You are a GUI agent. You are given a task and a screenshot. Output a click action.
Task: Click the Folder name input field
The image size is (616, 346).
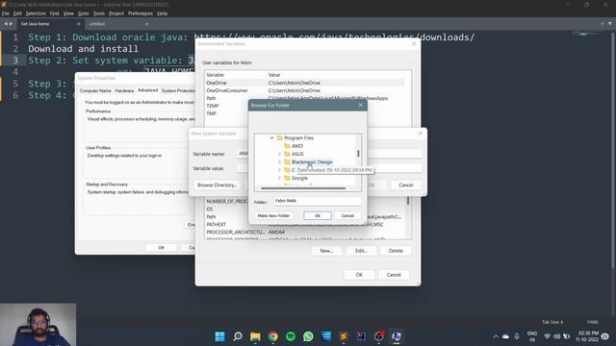[x=317, y=201]
